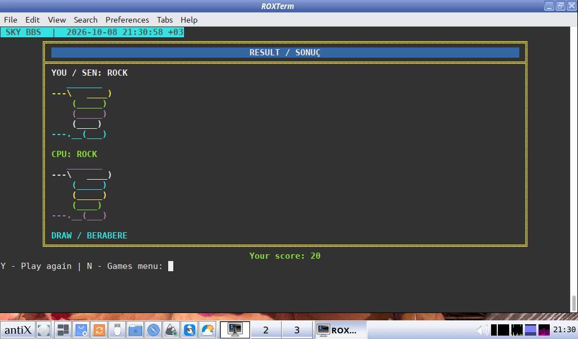Launch the compass web browser icon
This screenshot has width=578, height=339.
click(154, 330)
